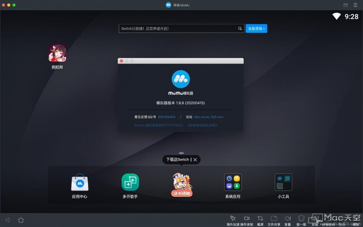Screen dimensions: 363x227
Task: Click the Android back arrow
Action: pos(7,220)
